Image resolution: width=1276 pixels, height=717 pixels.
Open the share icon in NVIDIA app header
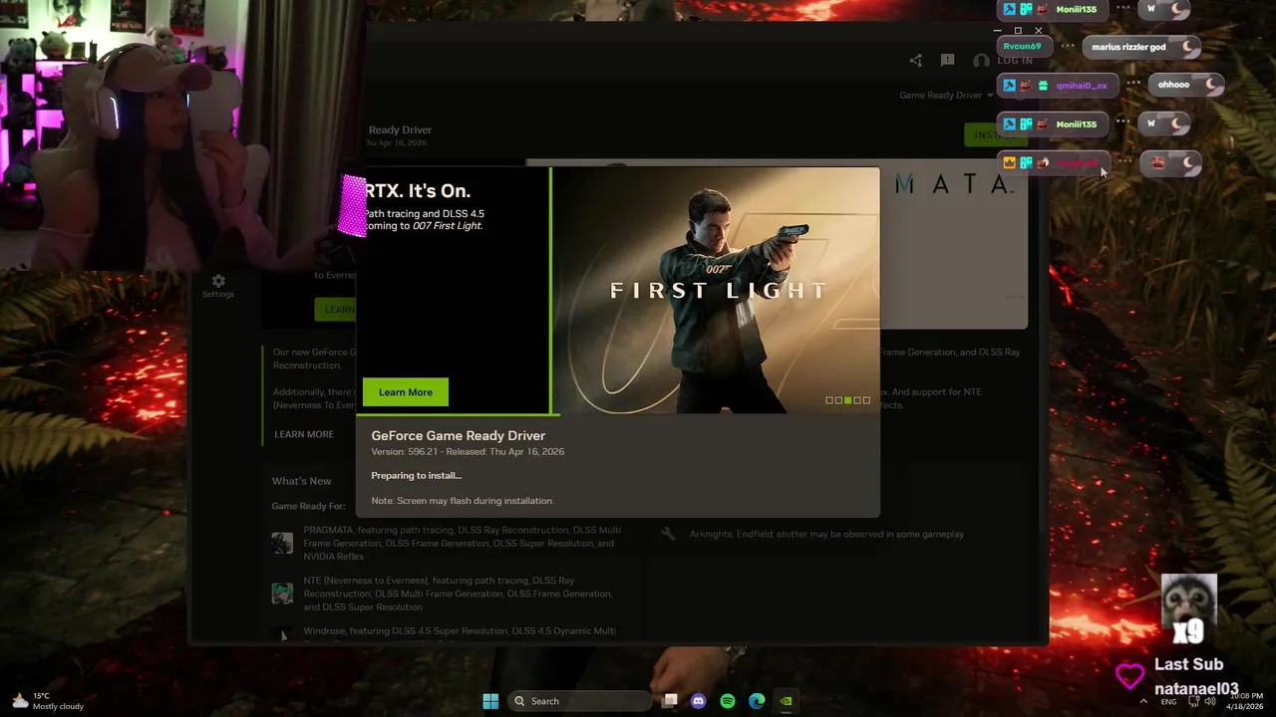click(x=916, y=61)
